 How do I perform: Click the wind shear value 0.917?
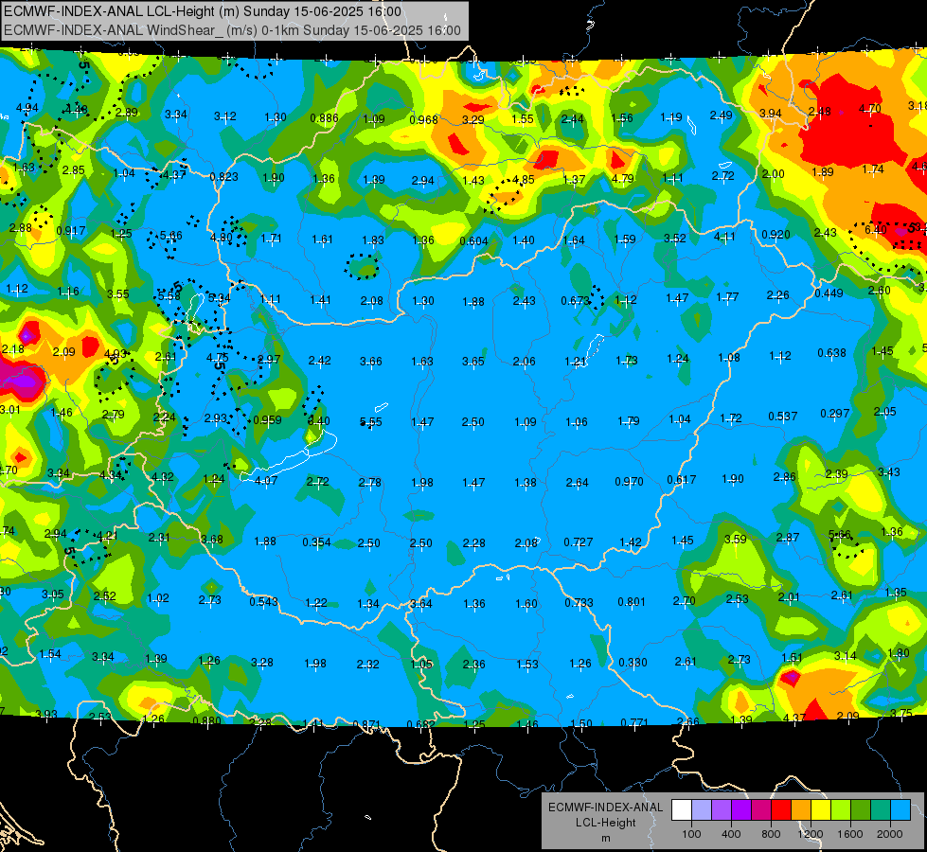pos(70,231)
